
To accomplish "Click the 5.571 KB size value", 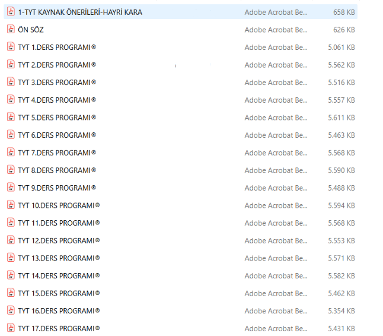I will [341, 258].
